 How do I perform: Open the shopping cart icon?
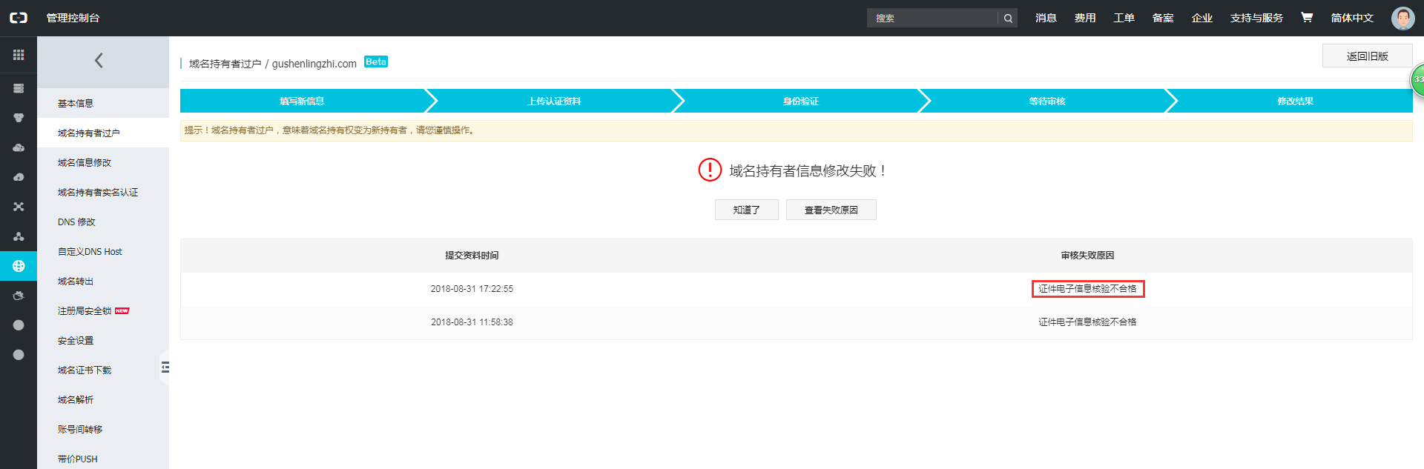pyautogui.click(x=1307, y=18)
